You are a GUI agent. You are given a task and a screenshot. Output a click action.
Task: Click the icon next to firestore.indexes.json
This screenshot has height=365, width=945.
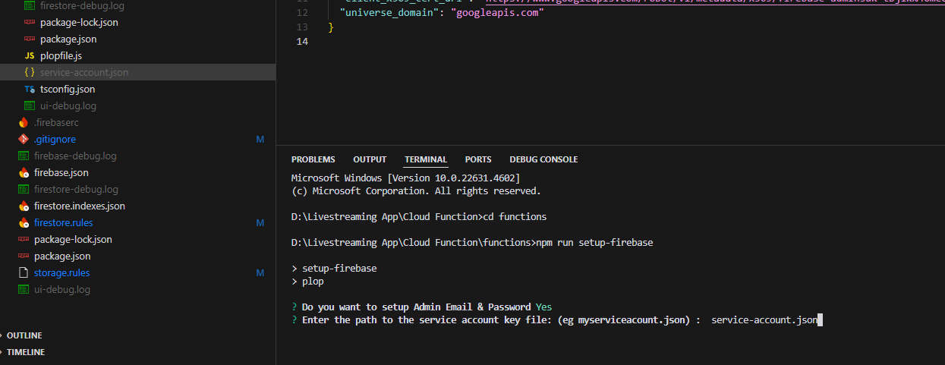tap(24, 206)
